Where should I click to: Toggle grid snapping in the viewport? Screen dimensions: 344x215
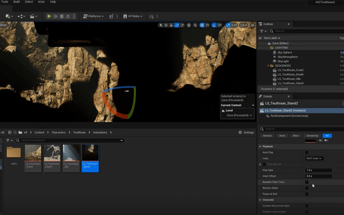(x=202, y=25)
